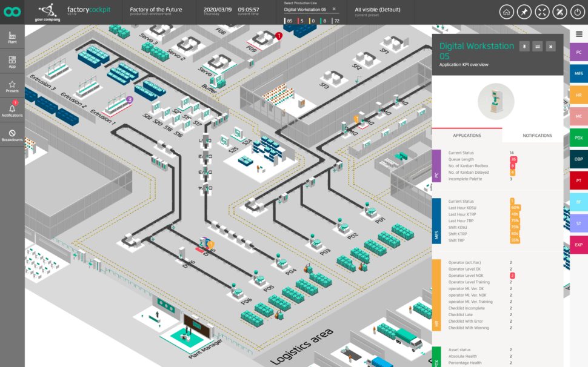This screenshot has height=367, width=588.
Task: Click the orange marker 1 near D5 station
Action: coord(211,245)
